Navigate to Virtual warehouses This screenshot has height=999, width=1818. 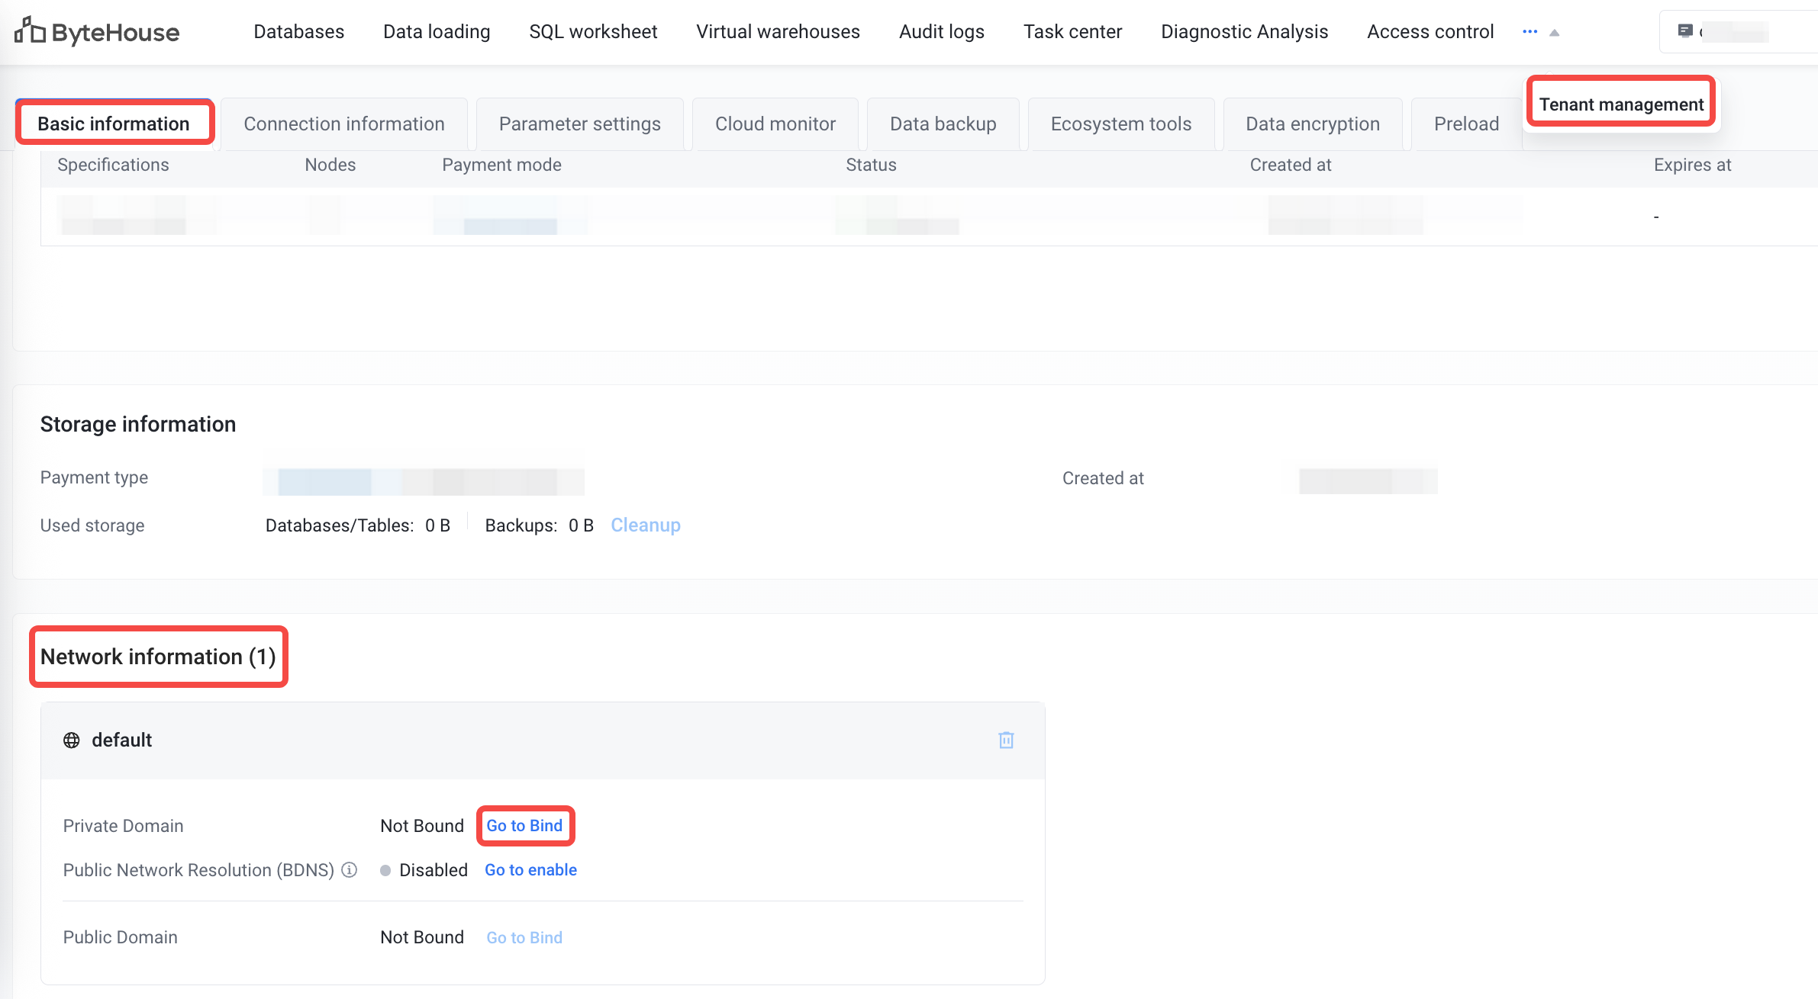pos(778,31)
